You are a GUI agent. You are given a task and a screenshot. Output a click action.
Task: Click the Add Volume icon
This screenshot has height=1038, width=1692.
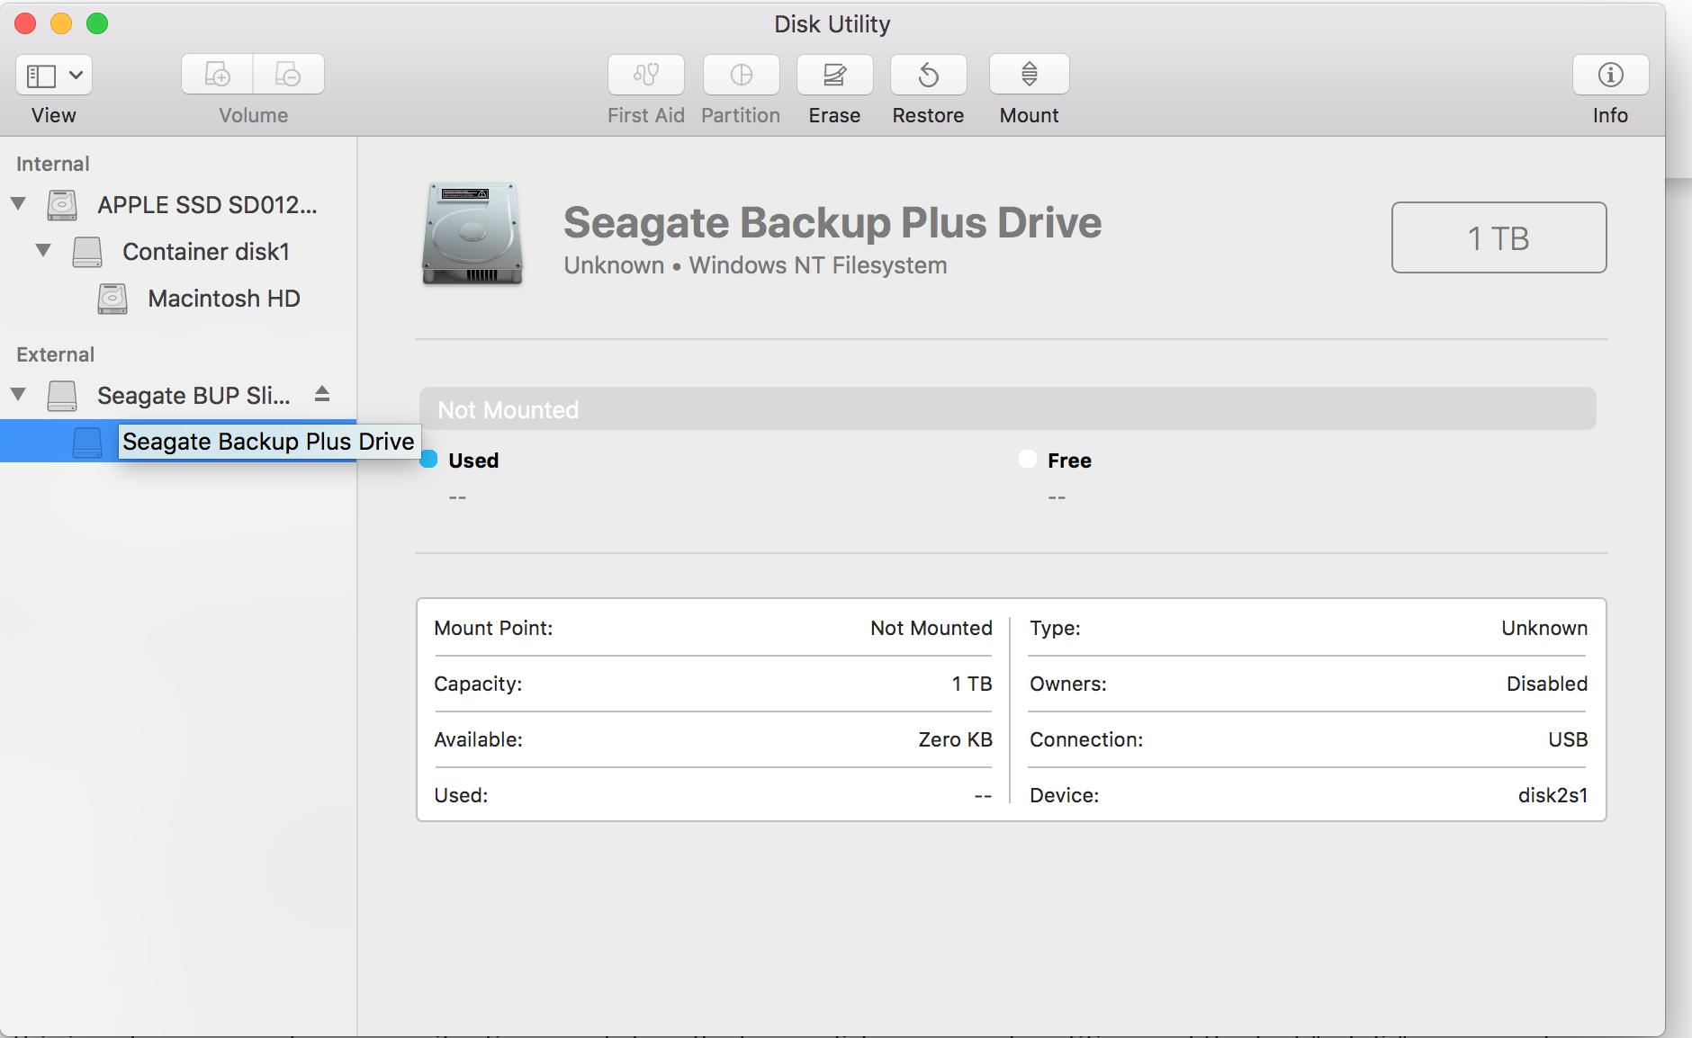point(217,75)
